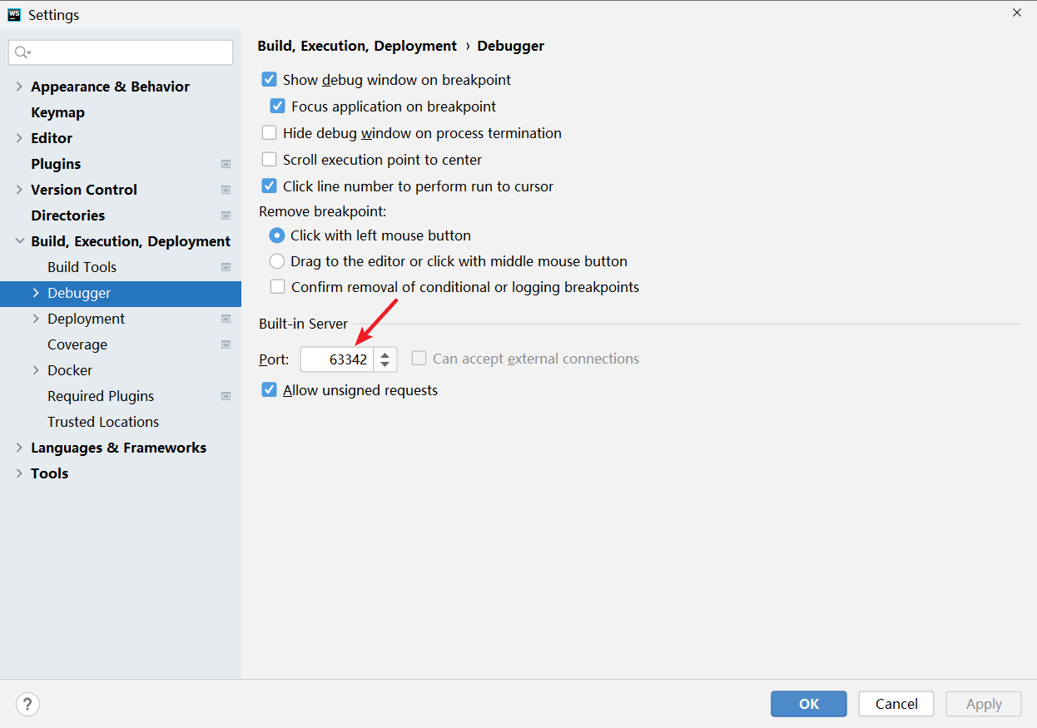Expand the Tools settings section
This screenshot has height=728, width=1037.
19,473
